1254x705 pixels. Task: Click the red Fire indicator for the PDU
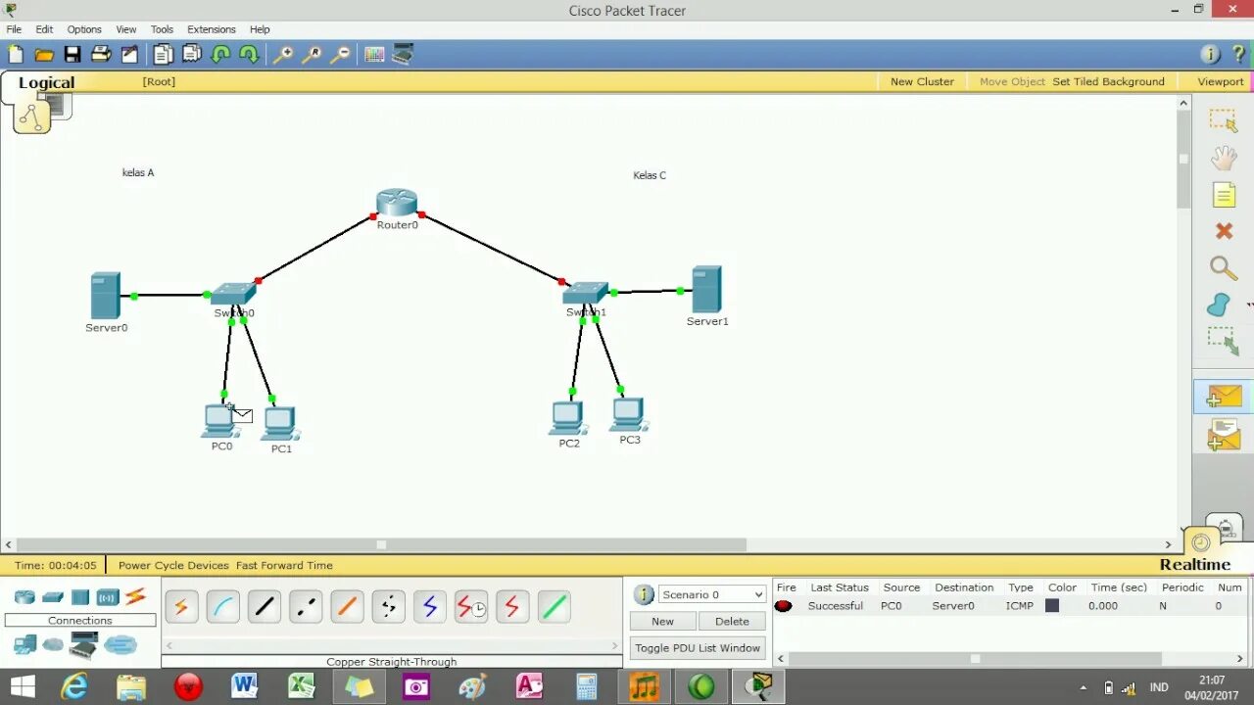pyautogui.click(x=783, y=606)
